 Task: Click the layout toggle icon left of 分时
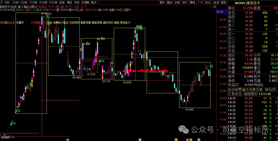coord(2,2)
